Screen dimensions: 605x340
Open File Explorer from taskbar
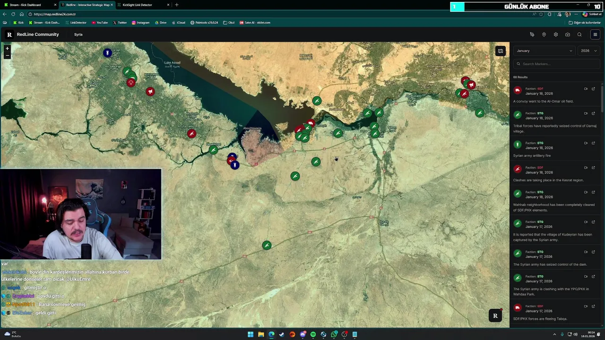[x=261, y=334]
